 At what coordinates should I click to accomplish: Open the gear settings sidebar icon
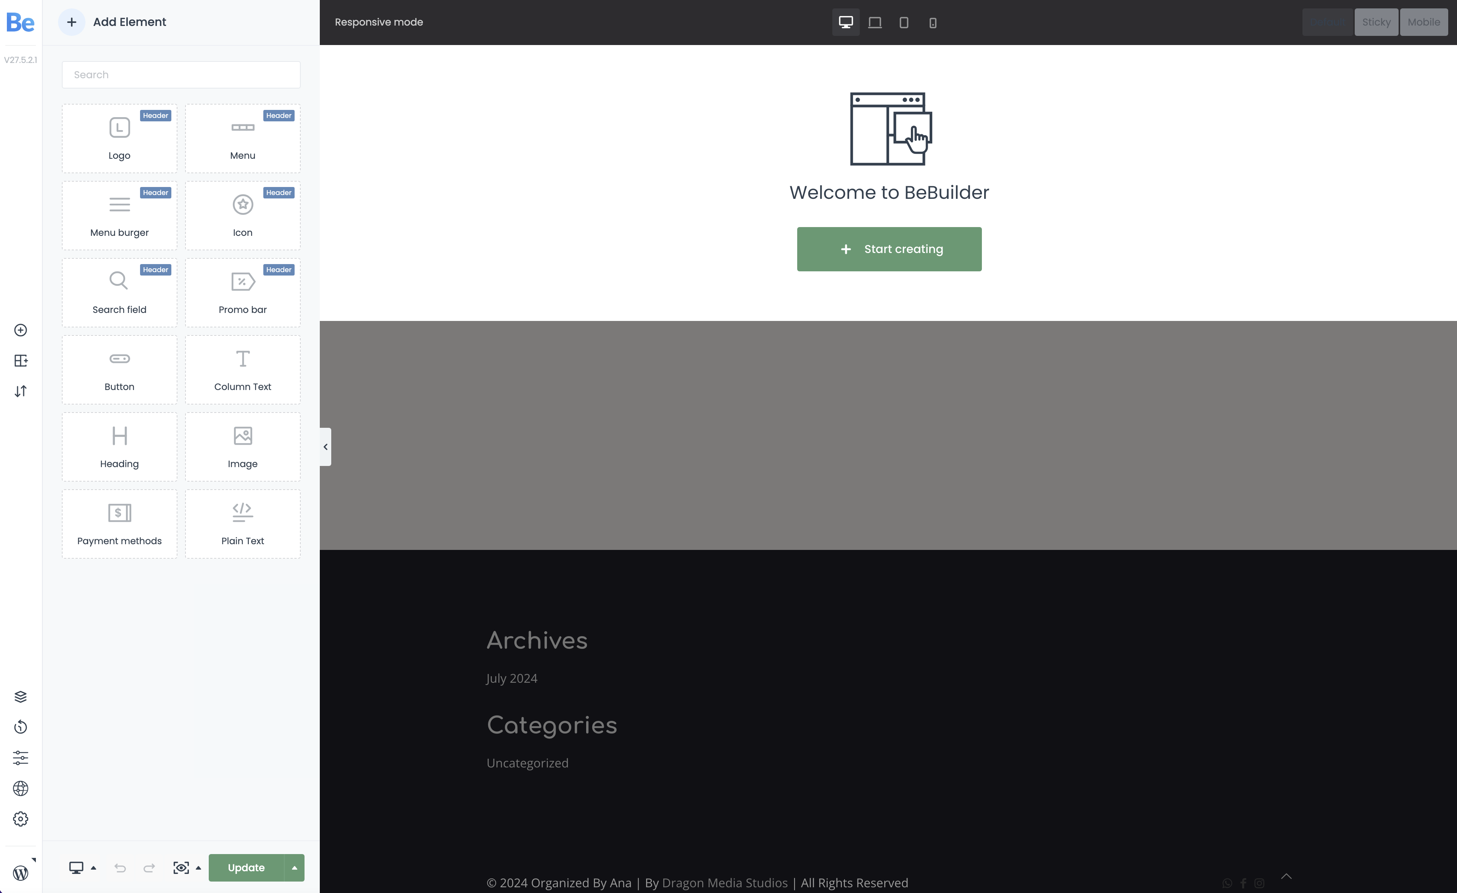21,819
